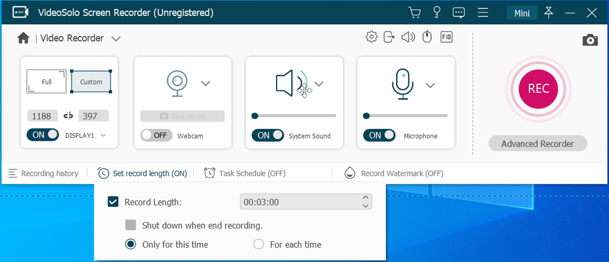609x262 pixels.
Task: Turn on the Webcam toggle
Action: tap(156, 135)
